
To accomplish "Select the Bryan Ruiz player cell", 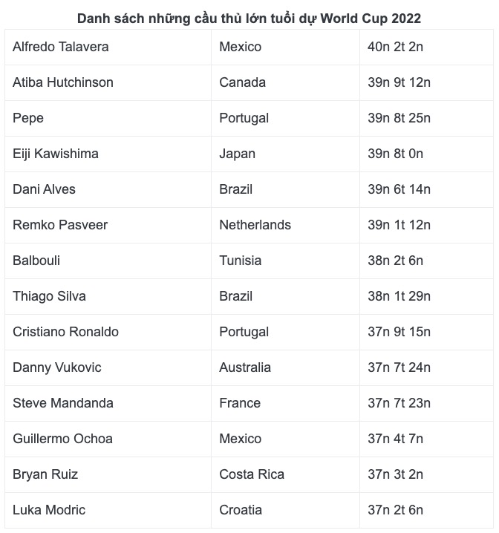I will click(x=45, y=474).
